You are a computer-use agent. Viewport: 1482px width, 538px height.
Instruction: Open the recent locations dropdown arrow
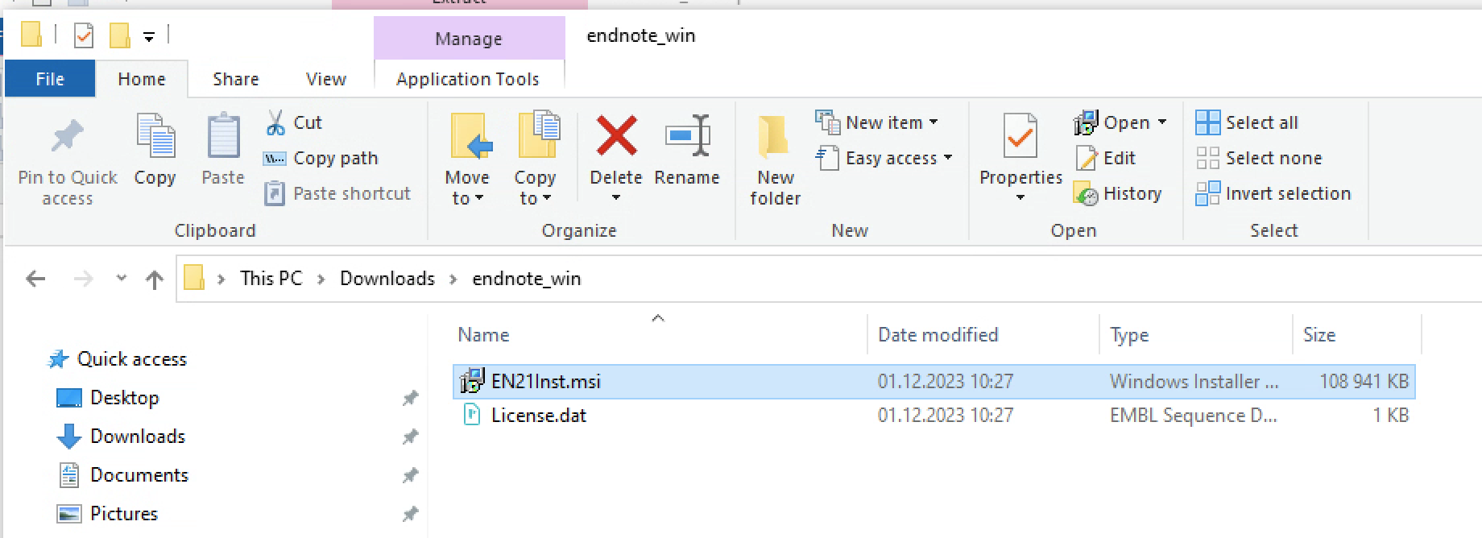[121, 279]
